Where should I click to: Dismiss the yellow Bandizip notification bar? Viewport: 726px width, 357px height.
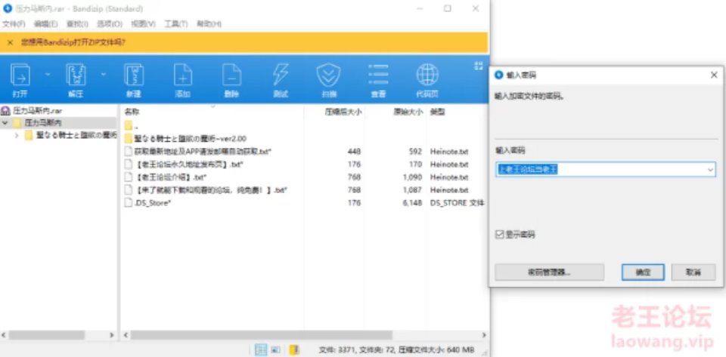[10, 42]
